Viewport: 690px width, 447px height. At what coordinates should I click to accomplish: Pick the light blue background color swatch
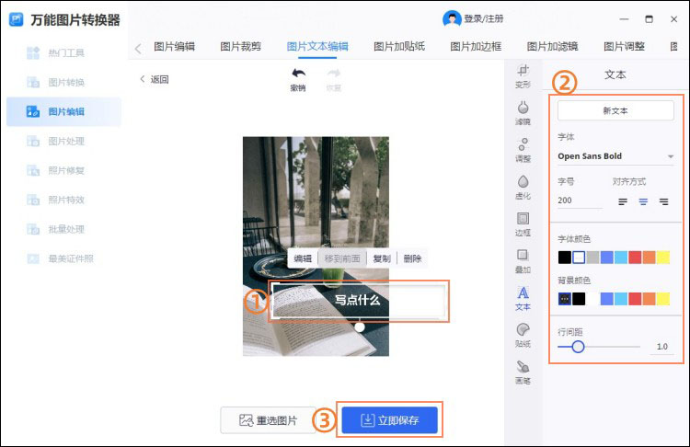coord(621,299)
